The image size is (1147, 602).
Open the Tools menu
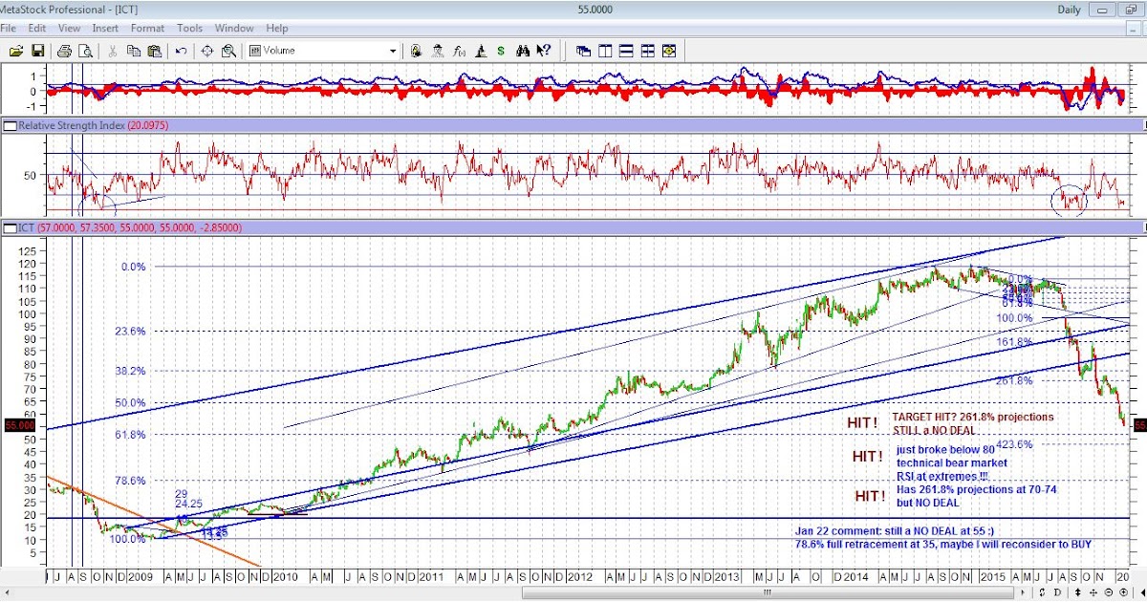[x=189, y=28]
